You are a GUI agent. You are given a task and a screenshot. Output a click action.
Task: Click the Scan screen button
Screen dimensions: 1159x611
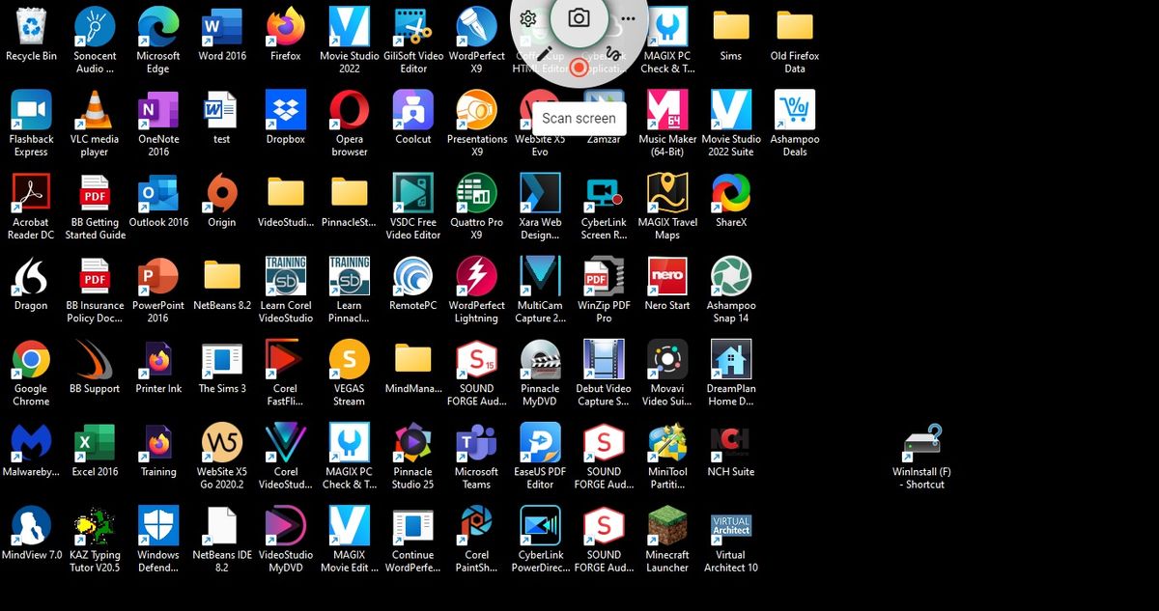point(579,118)
